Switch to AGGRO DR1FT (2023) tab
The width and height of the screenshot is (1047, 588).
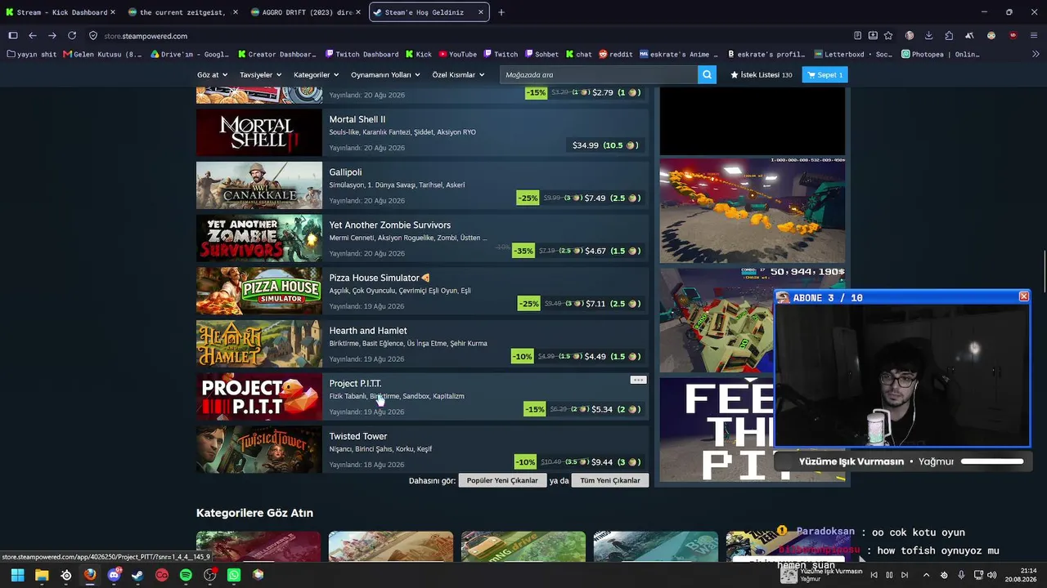305,12
